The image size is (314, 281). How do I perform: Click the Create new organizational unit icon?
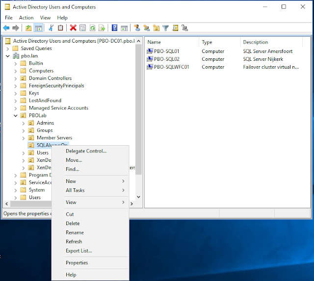156,28
